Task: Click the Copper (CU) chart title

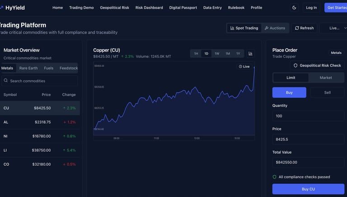Action: click(x=107, y=50)
